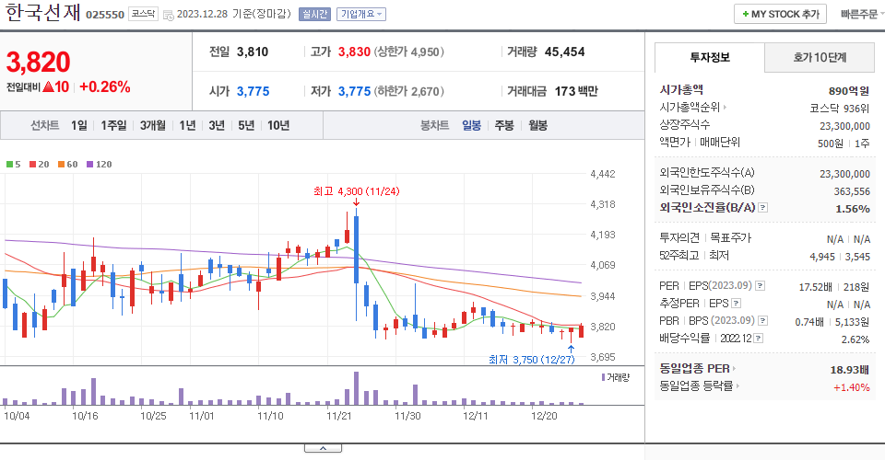Click the 고가 value 3,830

(354, 52)
